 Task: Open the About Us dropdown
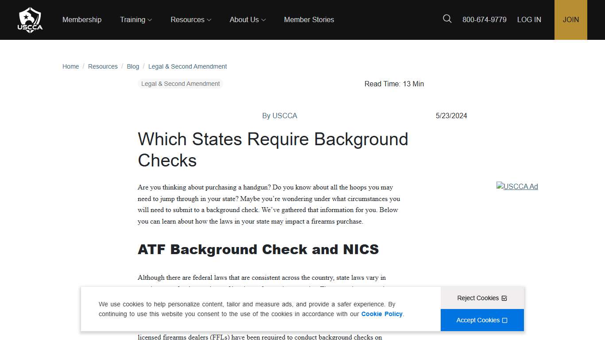tap(247, 19)
